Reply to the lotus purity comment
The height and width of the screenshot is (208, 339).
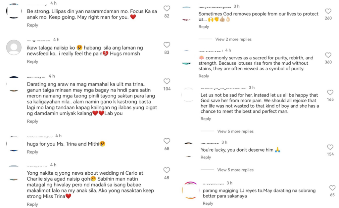[204, 76]
